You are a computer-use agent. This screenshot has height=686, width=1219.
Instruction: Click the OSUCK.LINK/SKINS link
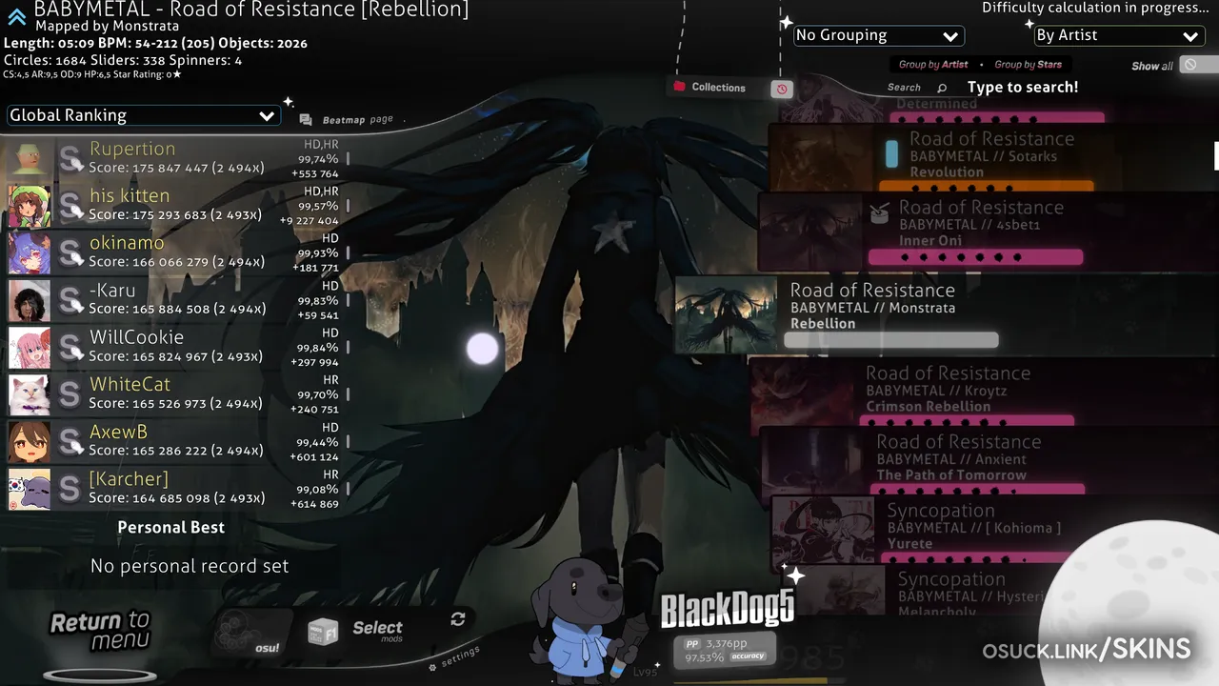[1087, 651]
